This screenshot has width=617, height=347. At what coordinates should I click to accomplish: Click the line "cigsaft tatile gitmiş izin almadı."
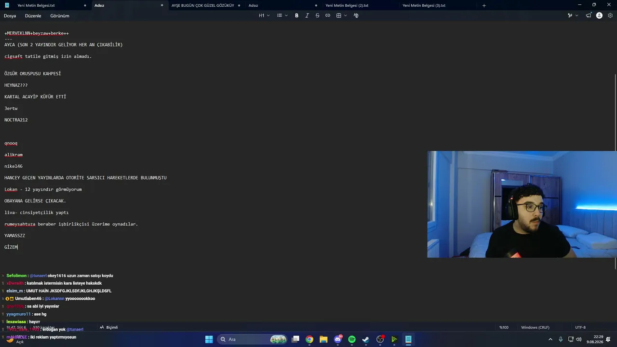coord(48,56)
